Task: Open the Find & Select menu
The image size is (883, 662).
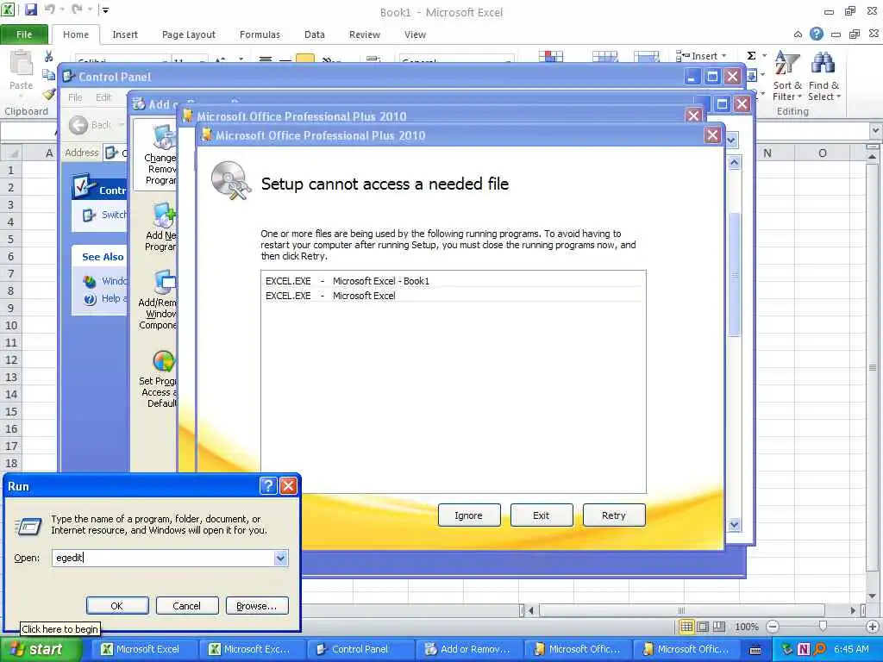Action: 824,76
